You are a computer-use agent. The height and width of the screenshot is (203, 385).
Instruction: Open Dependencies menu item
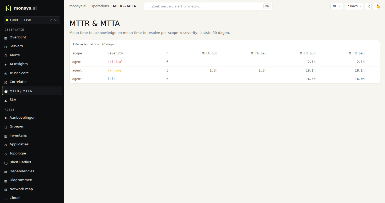[x=32, y=171]
